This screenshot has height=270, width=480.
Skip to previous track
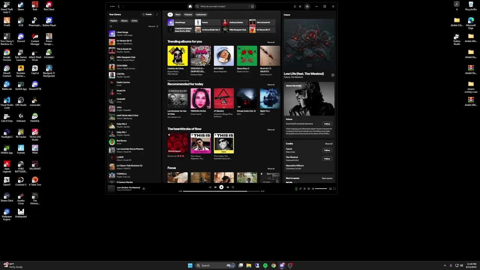[x=215, y=187]
